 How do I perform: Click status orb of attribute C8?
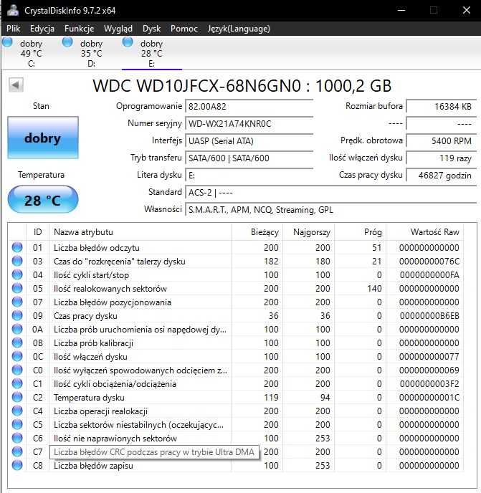pyautogui.click(x=17, y=465)
